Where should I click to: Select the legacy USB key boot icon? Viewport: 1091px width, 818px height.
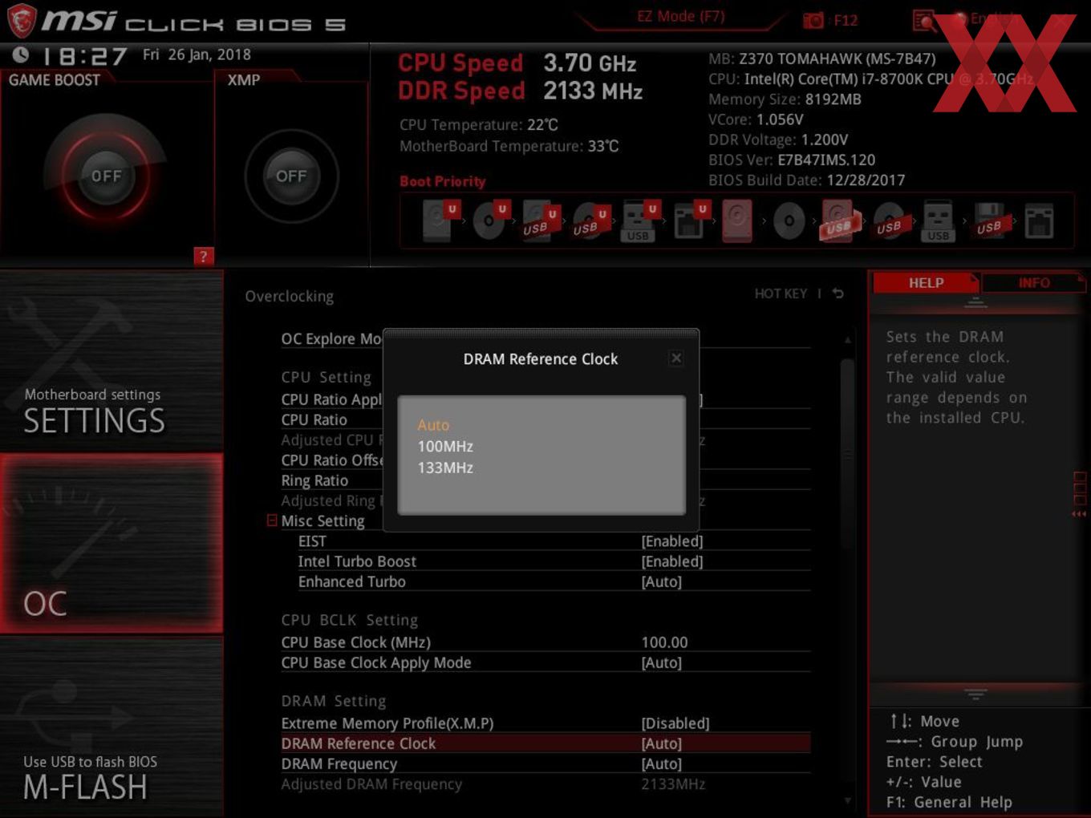click(x=938, y=221)
